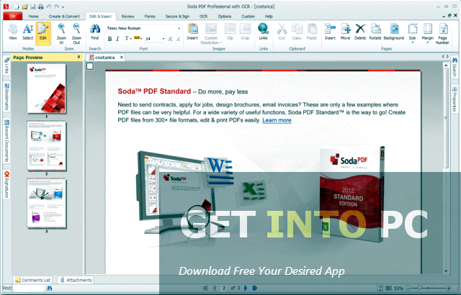Click the Find input field
The image size is (461, 295).
[29, 289]
